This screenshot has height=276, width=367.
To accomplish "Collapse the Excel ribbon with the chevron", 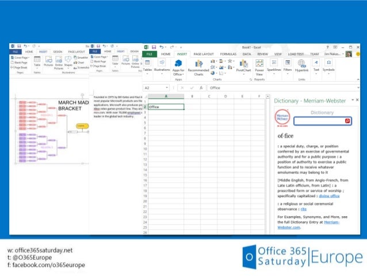I will tap(358, 80).
